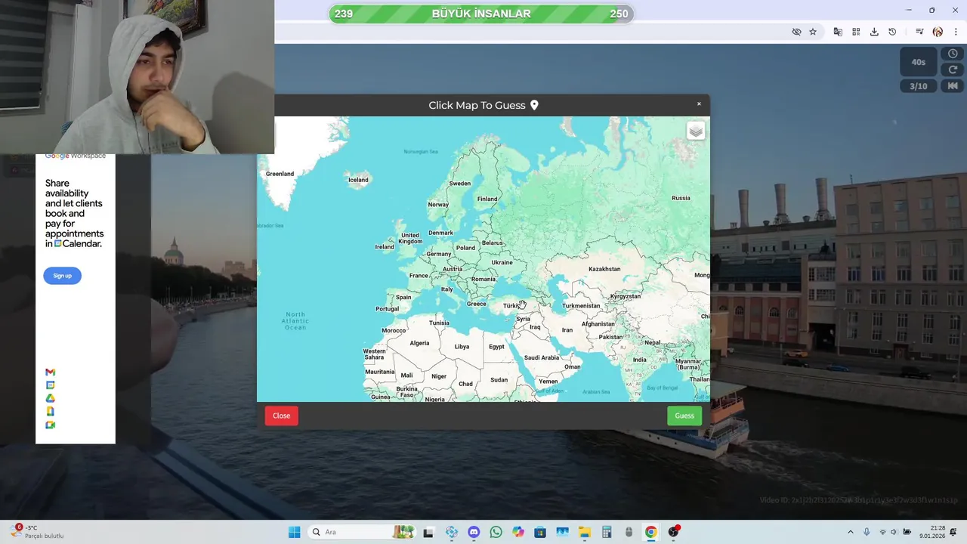Open WhatsApp from the taskbar

pyautogui.click(x=496, y=532)
